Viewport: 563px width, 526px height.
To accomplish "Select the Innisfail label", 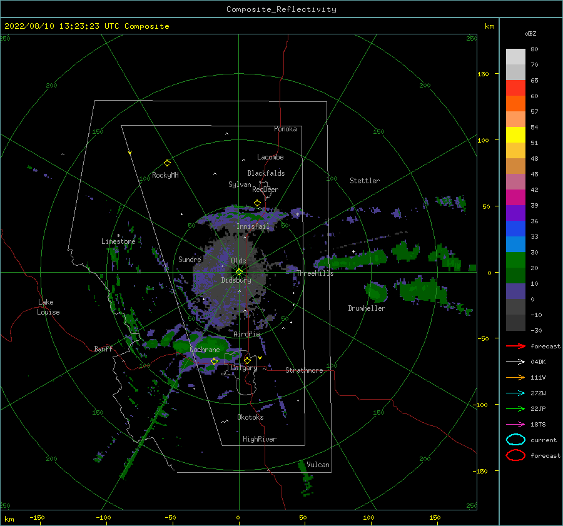I will (x=253, y=226).
